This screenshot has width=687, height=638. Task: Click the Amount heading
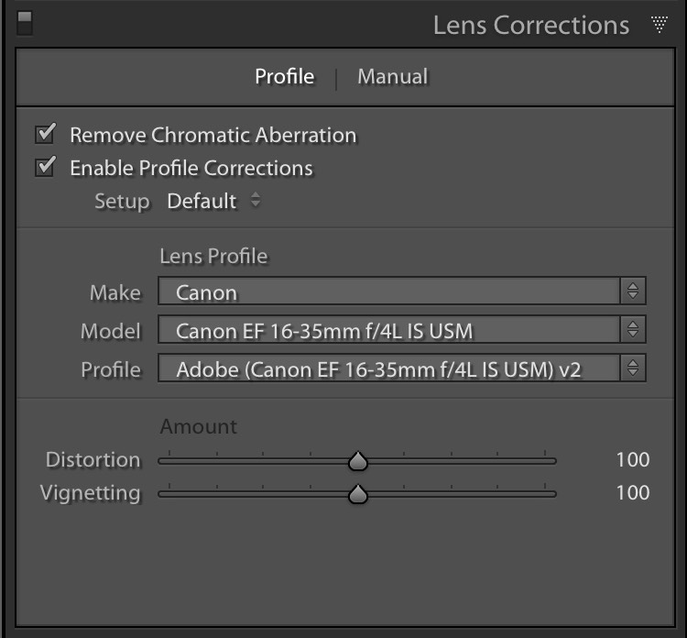coord(199,426)
